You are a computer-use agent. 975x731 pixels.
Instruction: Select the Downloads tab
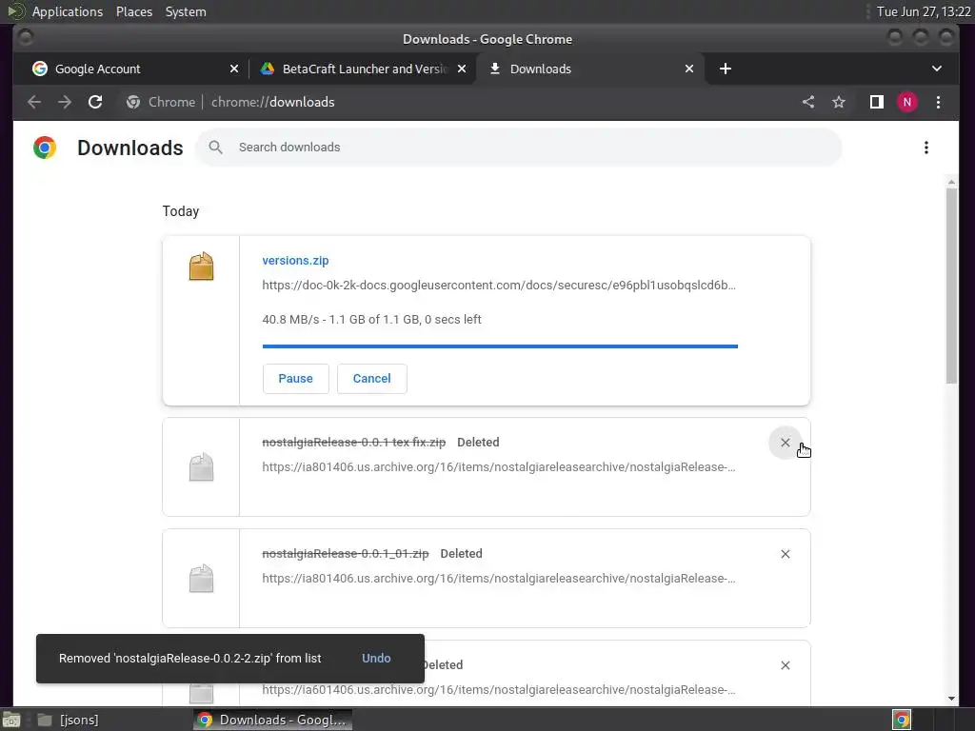tap(589, 69)
